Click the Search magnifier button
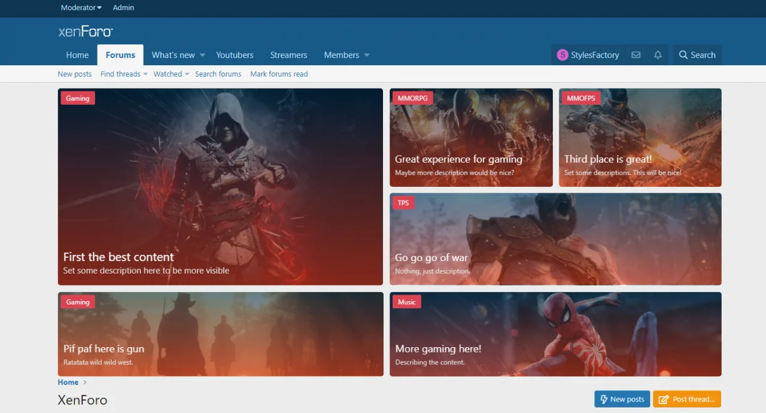This screenshot has height=413, width=766. coord(697,55)
